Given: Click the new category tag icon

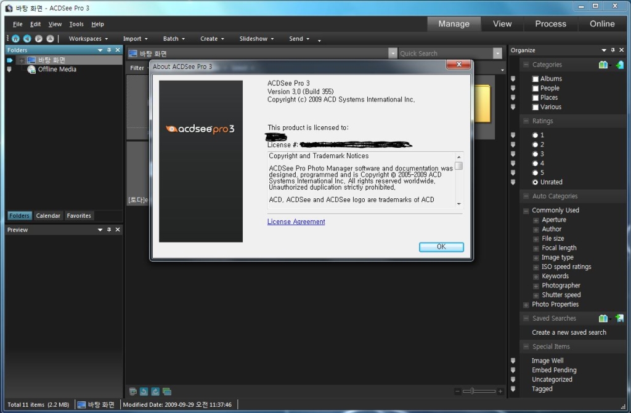Looking at the screenshot, I should click(x=620, y=65).
